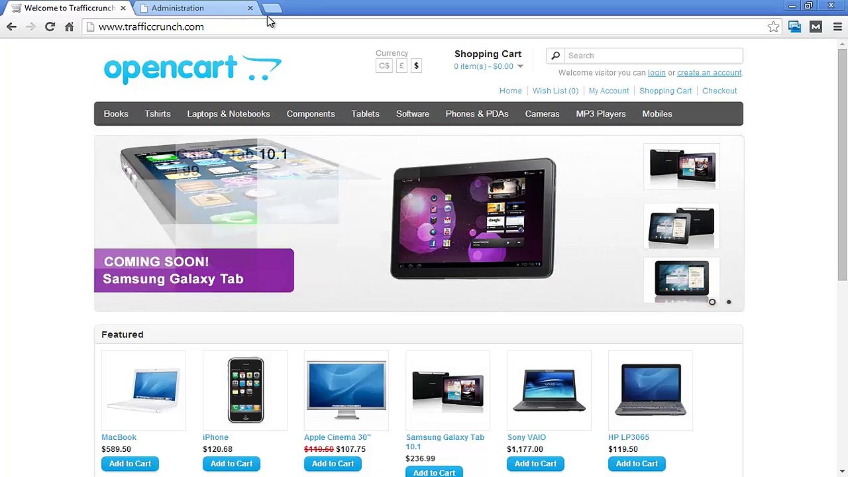848x477 pixels.
Task: Open the Apple Cinema 30" name link
Action: tap(337, 437)
